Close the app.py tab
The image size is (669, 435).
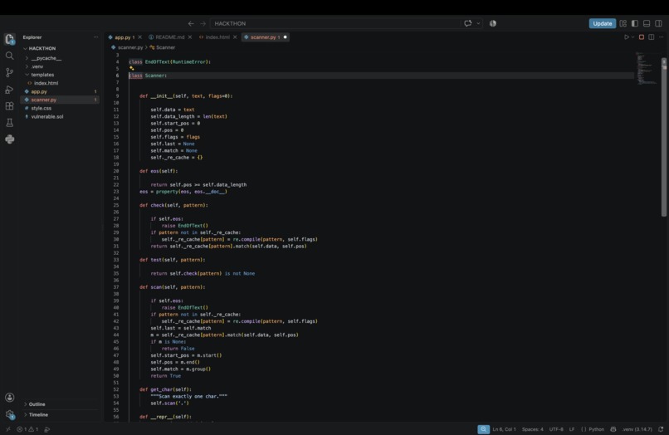[x=139, y=37]
